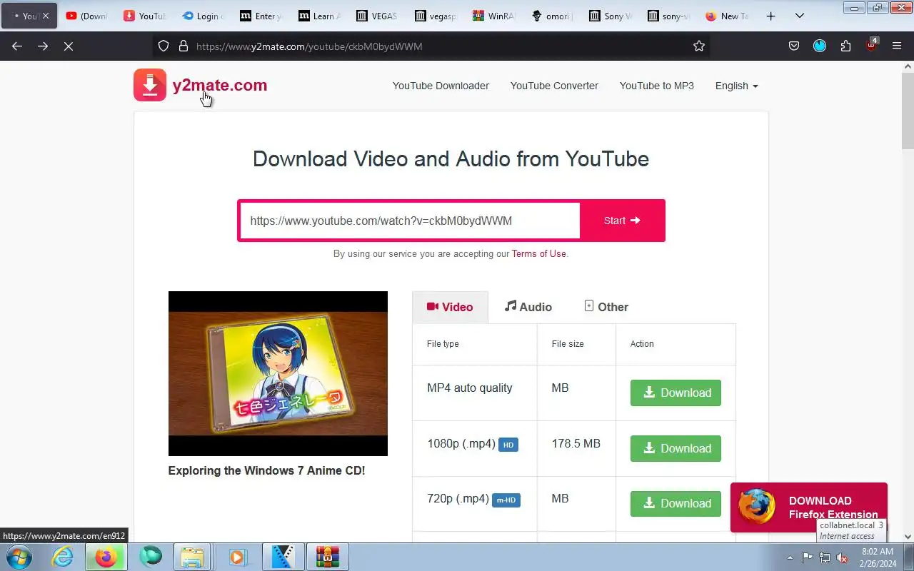Open YouTube Converter nav link
Image resolution: width=914 pixels, height=571 pixels.
pos(554,86)
